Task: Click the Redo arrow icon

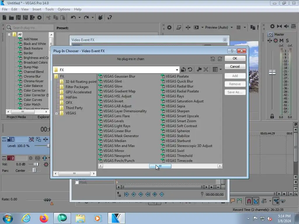Action: [x=86, y=17]
